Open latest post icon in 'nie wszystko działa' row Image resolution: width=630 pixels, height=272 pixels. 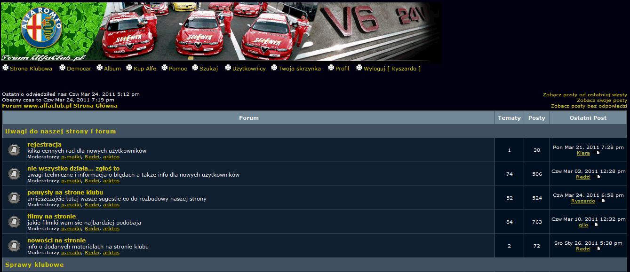[598, 177]
